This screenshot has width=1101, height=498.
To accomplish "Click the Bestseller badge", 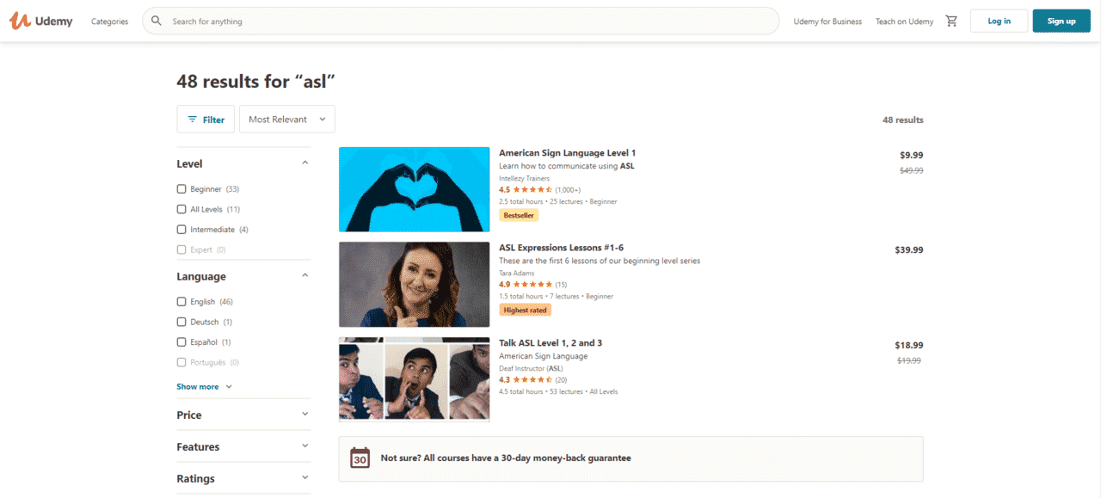I will 519,215.
